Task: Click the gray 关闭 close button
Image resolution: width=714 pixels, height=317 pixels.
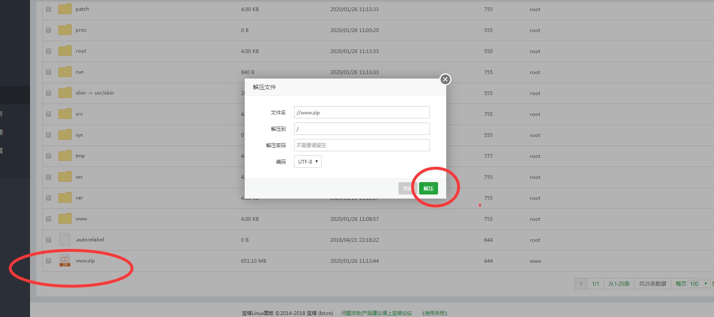Action: pyautogui.click(x=407, y=188)
